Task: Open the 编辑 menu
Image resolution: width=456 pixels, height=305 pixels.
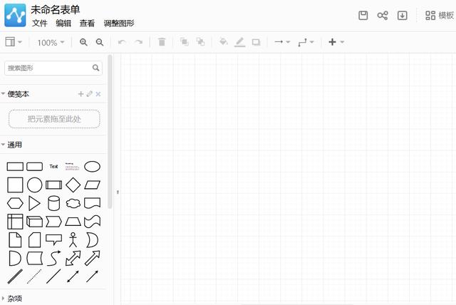Action: [63, 23]
